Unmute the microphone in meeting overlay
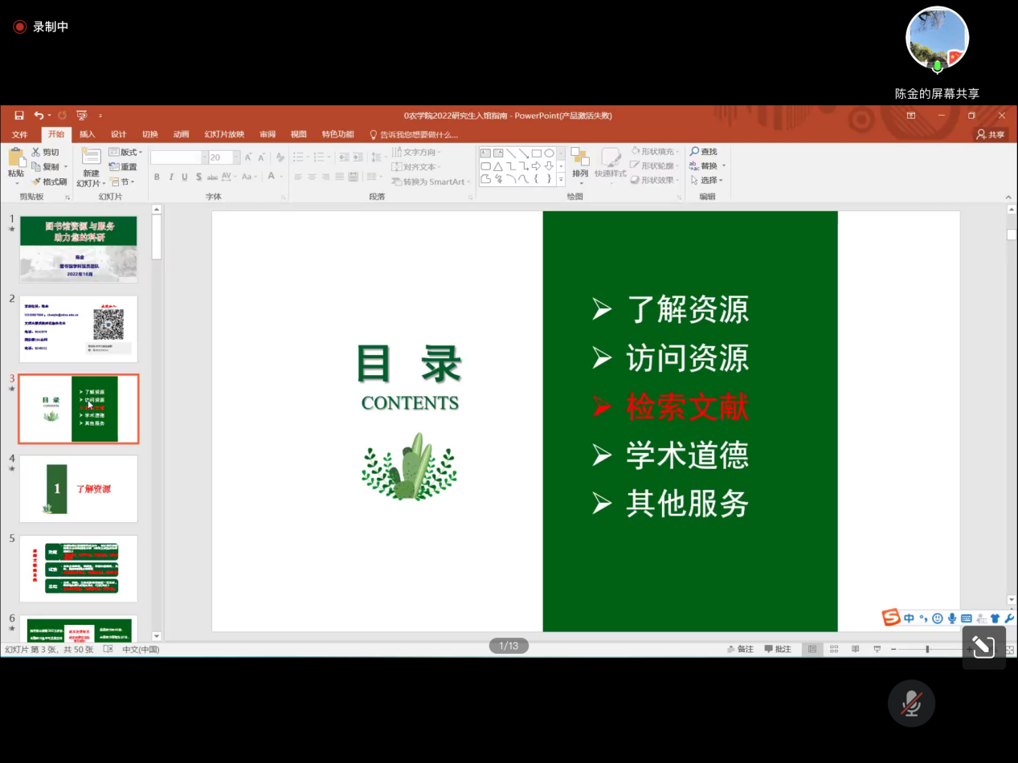Viewport: 1018px width, 763px height. [x=911, y=704]
